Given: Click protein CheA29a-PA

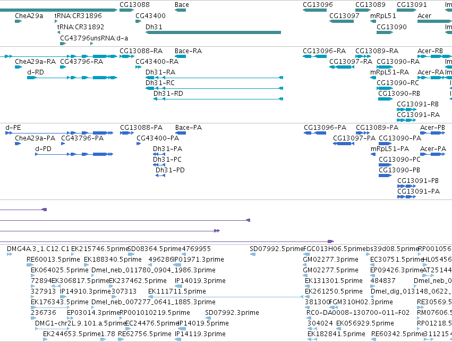Looking at the screenshot, I should click(35, 138).
